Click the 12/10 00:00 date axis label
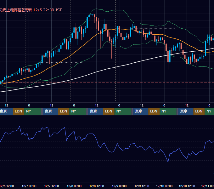The width and height of the screenshot is (214, 189). [164, 186]
